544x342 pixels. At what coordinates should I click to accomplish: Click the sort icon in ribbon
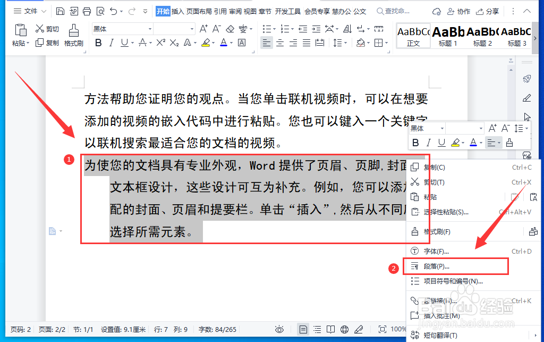(x=347, y=29)
